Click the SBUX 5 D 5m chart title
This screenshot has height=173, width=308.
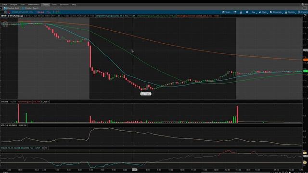point(12,16)
